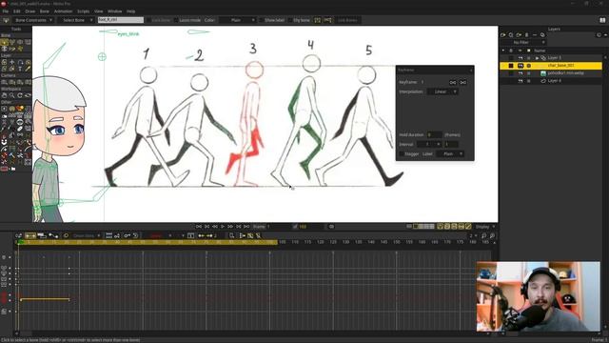609x343 pixels.
Task: Select the Text tool in Layer tools
Action: (20, 69)
